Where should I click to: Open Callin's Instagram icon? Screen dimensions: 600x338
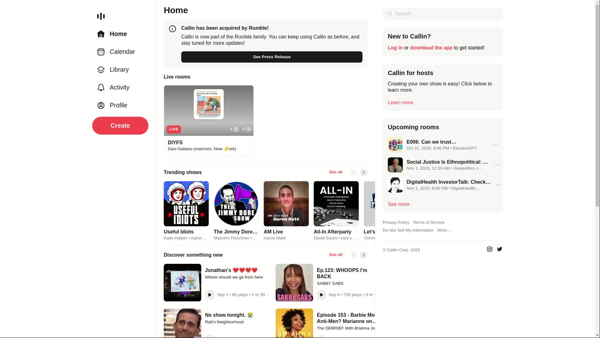[489, 249]
